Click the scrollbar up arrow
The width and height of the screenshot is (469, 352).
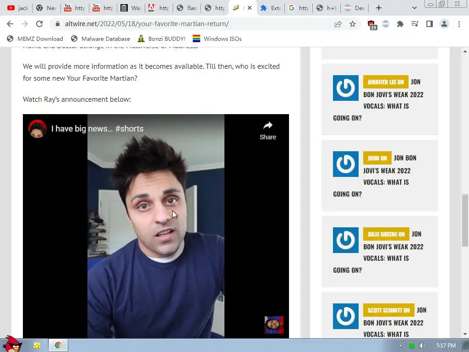pos(465,51)
